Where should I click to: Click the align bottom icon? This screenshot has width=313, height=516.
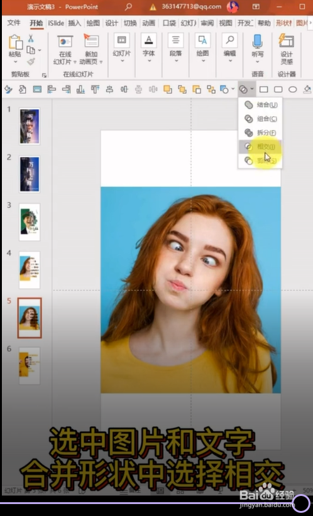(x=80, y=89)
